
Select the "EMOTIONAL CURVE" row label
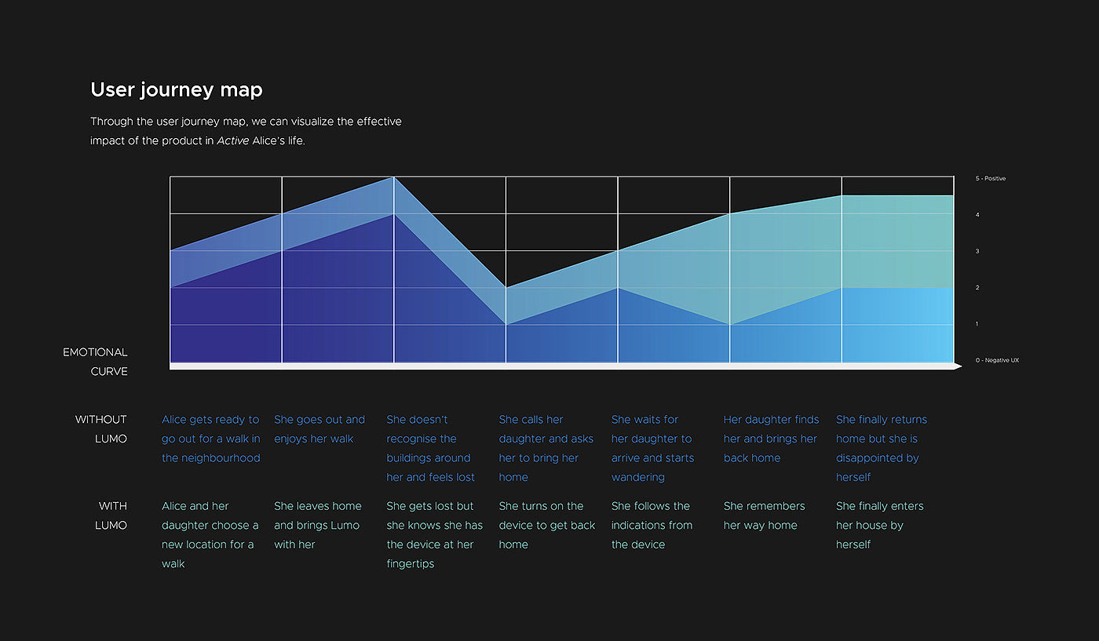(96, 362)
